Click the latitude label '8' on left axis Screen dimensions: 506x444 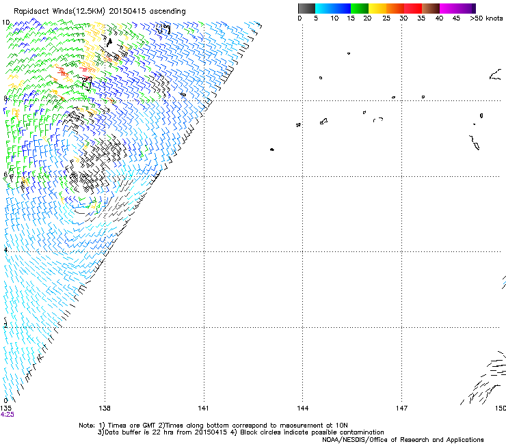(x=5, y=98)
